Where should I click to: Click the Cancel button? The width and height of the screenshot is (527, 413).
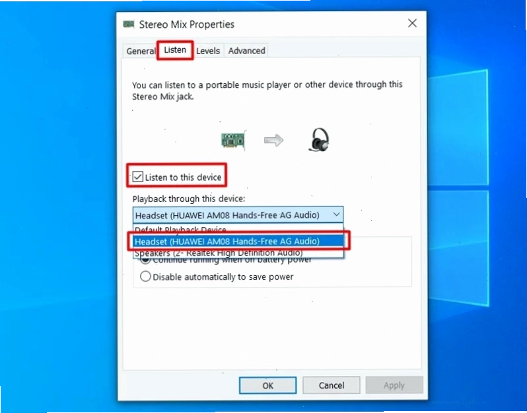point(332,385)
